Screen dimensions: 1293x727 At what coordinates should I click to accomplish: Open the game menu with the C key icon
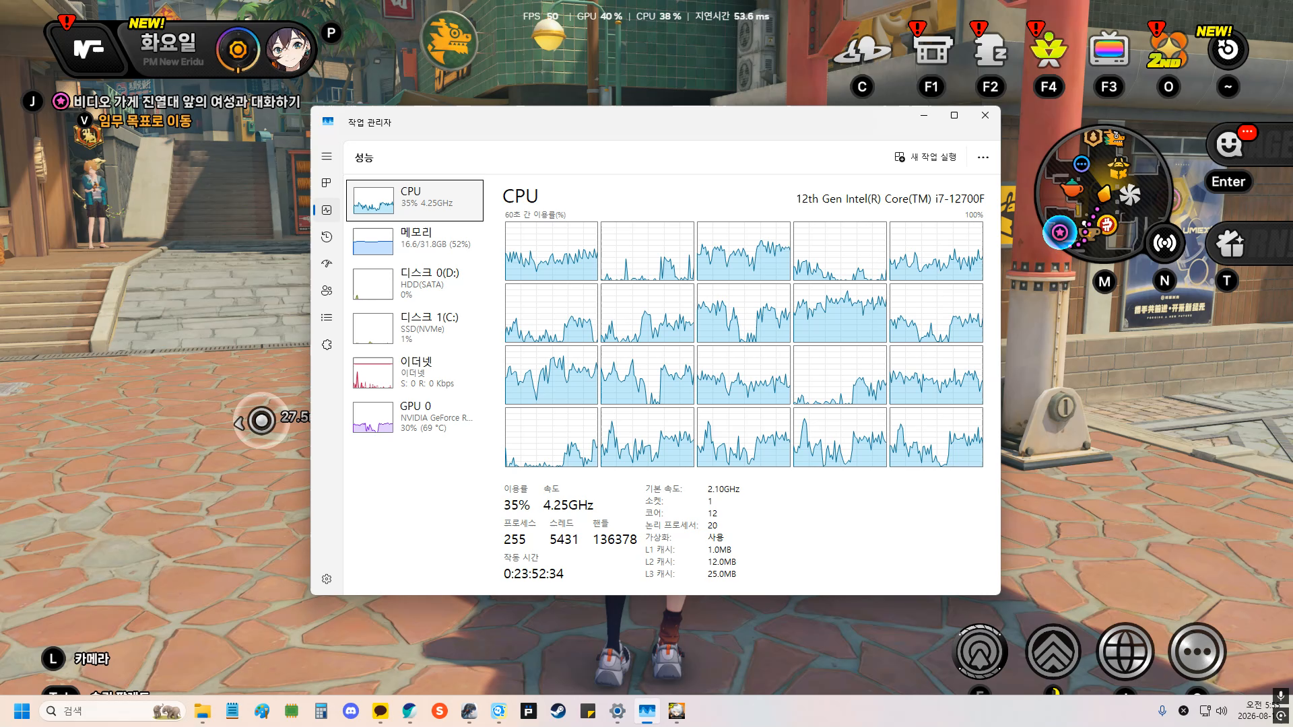862,51
